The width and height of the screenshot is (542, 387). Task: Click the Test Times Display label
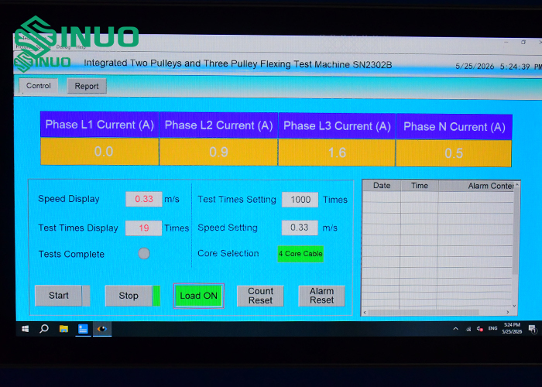pyautogui.click(x=78, y=228)
